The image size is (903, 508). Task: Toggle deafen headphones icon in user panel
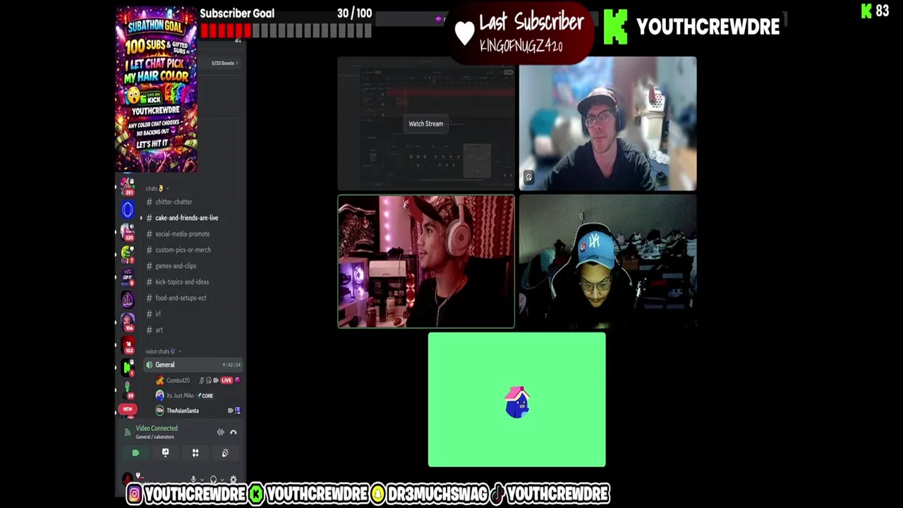pos(213,479)
